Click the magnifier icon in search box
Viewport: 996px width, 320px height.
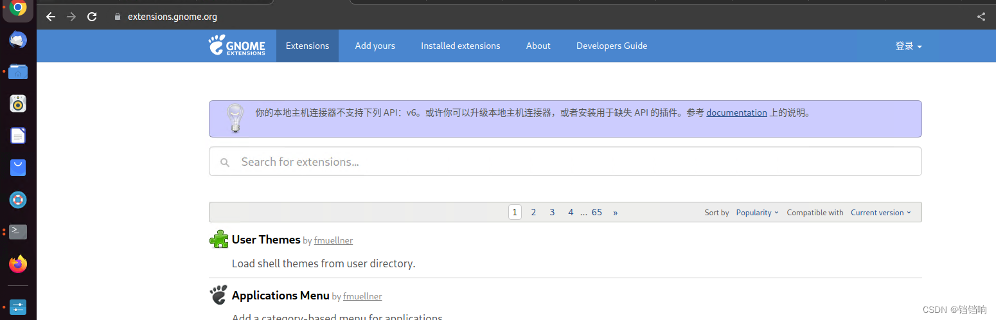(x=225, y=163)
